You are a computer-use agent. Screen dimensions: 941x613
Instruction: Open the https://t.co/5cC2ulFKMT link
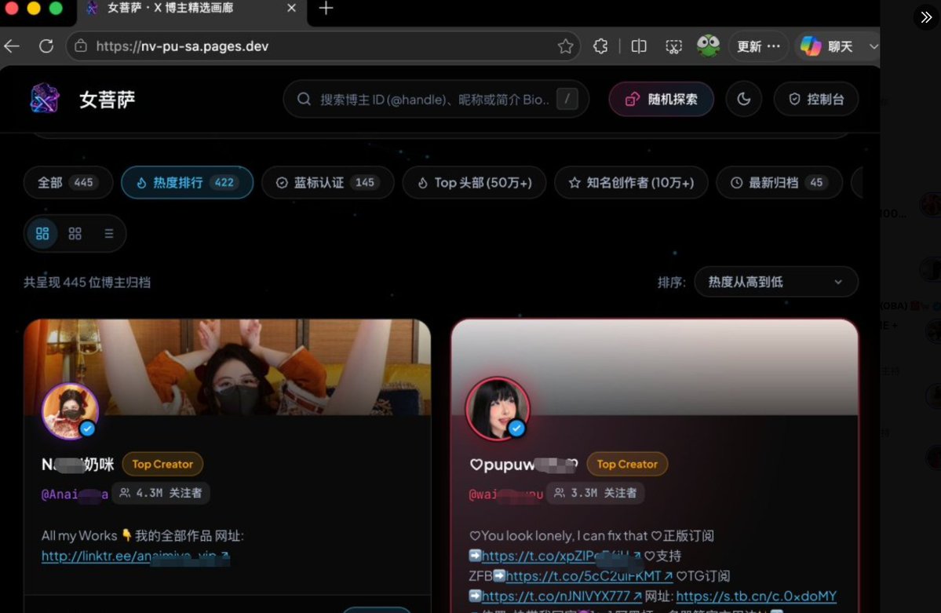[589, 576]
